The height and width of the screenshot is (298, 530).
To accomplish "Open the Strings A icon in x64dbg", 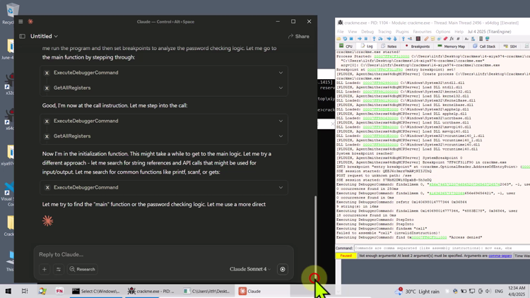I will (x=466, y=39).
